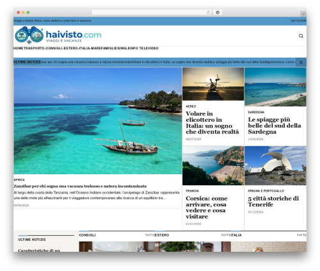This screenshot has height=271, width=320.
Task: Pause the Ultime Notizie news ticker
Action: [x=301, y=62]
